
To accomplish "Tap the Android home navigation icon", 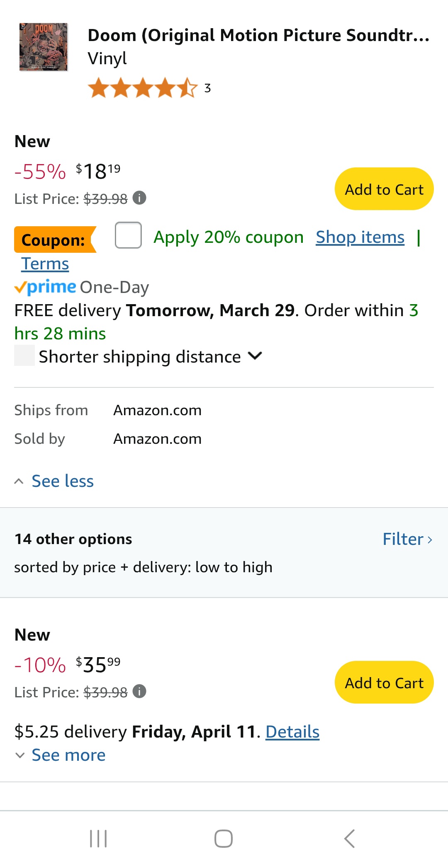I will click(x=224, y=839).
